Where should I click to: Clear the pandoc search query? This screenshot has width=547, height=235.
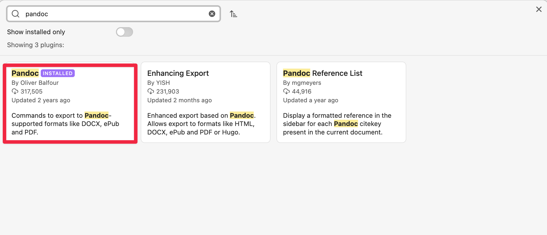click(x=212, y=14)
